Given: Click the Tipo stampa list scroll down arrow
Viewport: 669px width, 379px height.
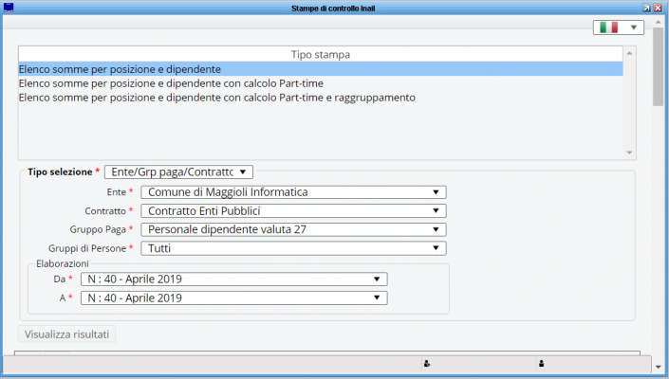Looking at the screenshot, I should [x=629, y=153].
